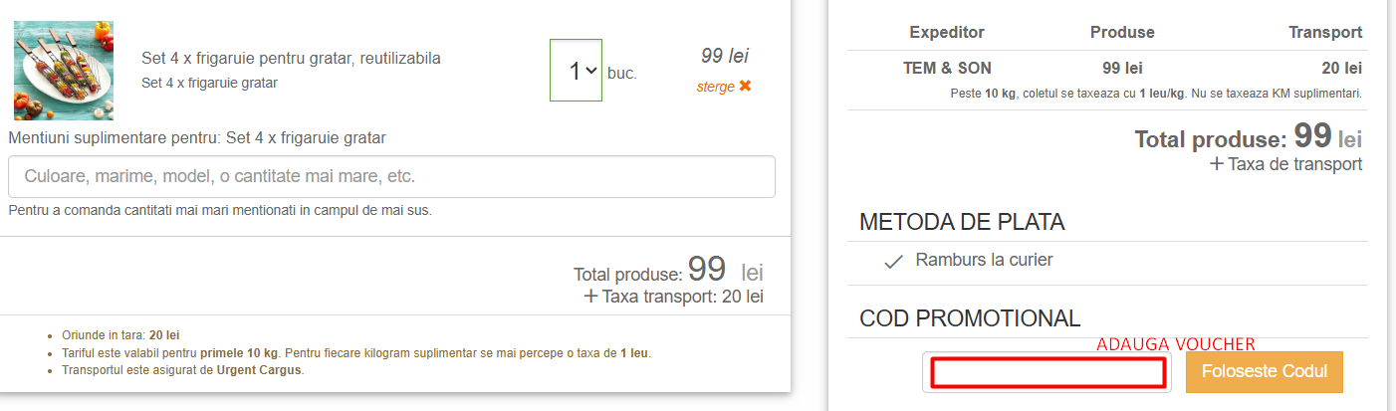Open the quantity dropdown showing 1
1396x411 pixels.
tap(576, 71)
